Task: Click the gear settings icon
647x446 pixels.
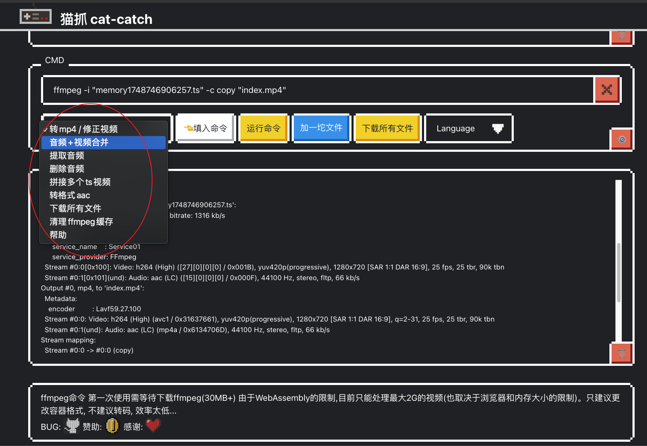Action: pyautogui.click(x=622, y=139)
